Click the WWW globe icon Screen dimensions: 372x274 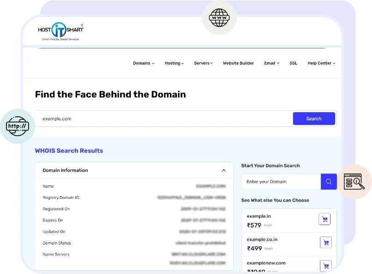(219, 18)
